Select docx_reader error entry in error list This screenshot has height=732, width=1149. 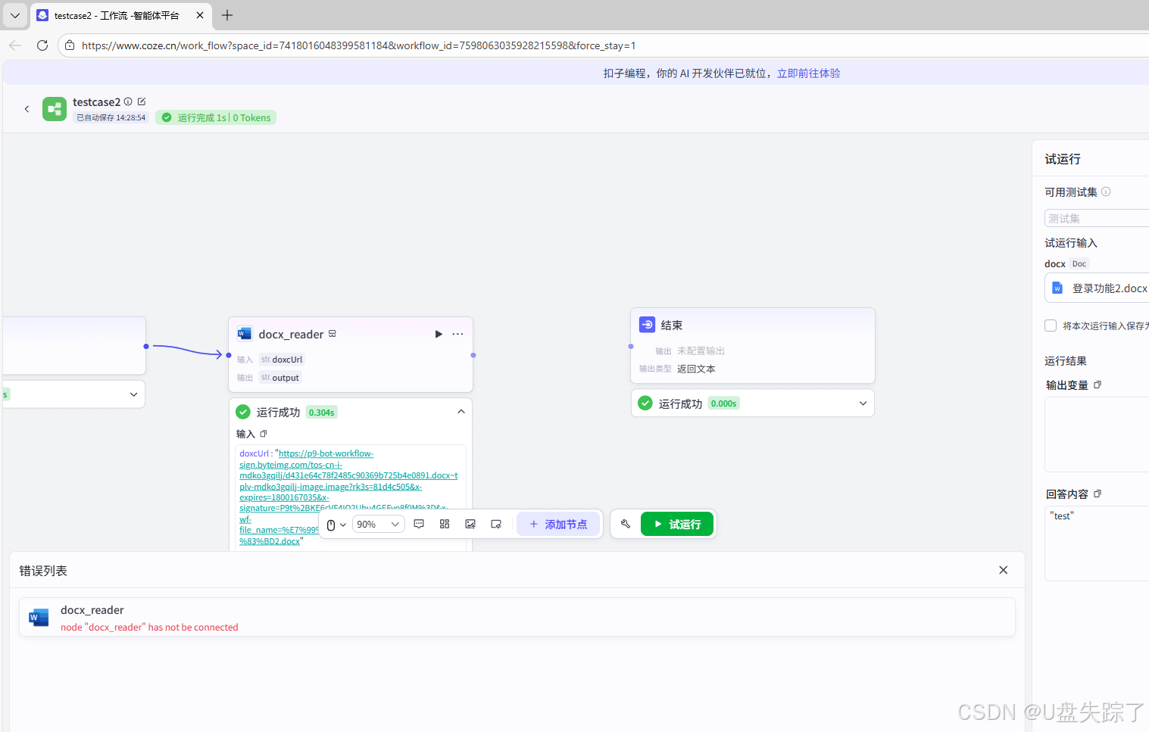tap(517, 618)
